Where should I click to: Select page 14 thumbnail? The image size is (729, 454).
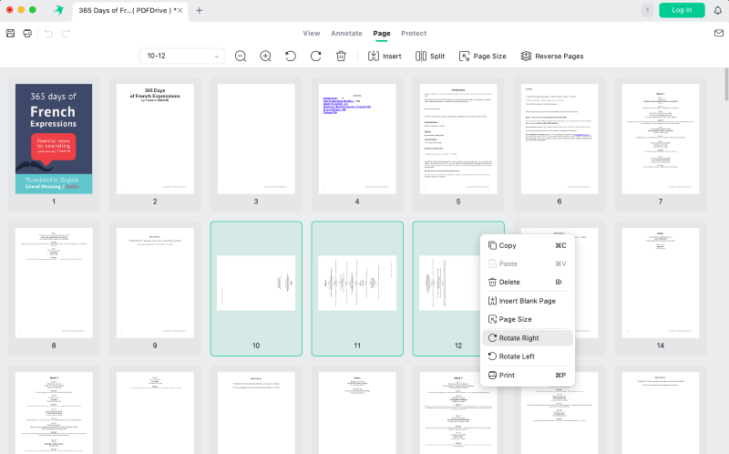click(660, 283)
